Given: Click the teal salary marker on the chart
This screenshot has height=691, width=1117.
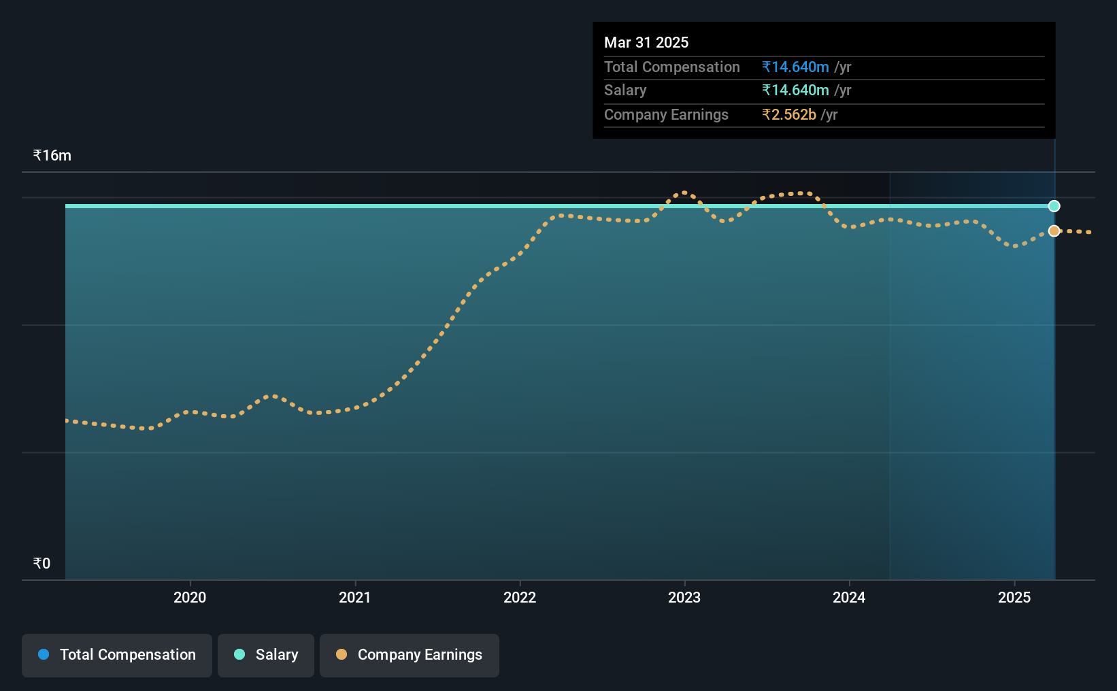Looking at the screenshot, I should 1054,206.
